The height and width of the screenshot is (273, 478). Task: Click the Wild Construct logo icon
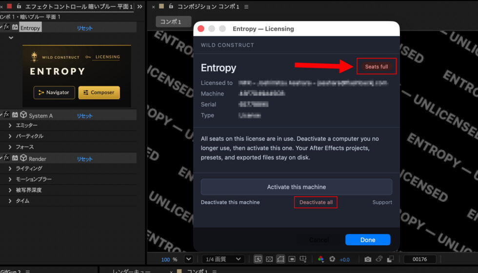coord(34,57)
